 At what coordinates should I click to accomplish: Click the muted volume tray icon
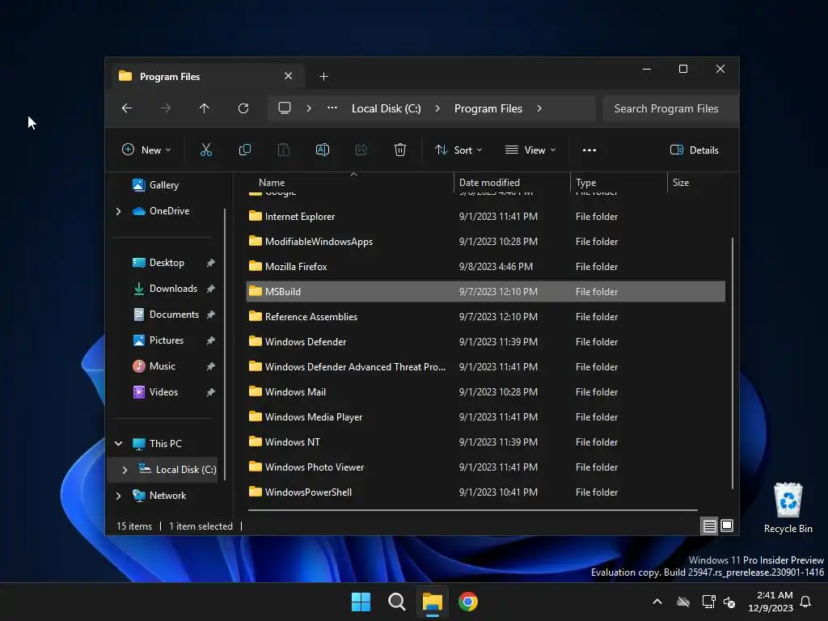(729, 602)
